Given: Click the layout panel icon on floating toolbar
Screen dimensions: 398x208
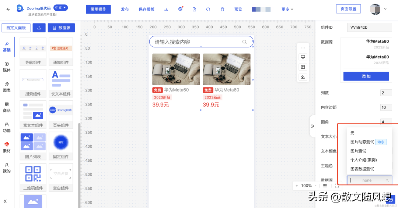Looking at the screenshot, I should click(x=303, y=67).
